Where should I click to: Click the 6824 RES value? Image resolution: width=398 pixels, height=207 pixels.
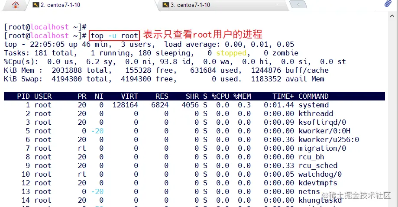(x=160, y=105)
